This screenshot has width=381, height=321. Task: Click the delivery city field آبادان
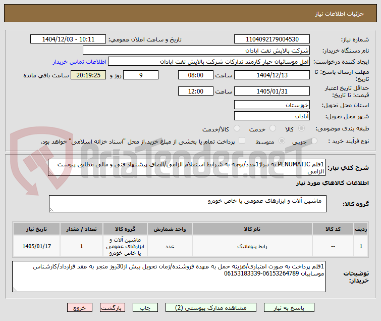(272, 116)
